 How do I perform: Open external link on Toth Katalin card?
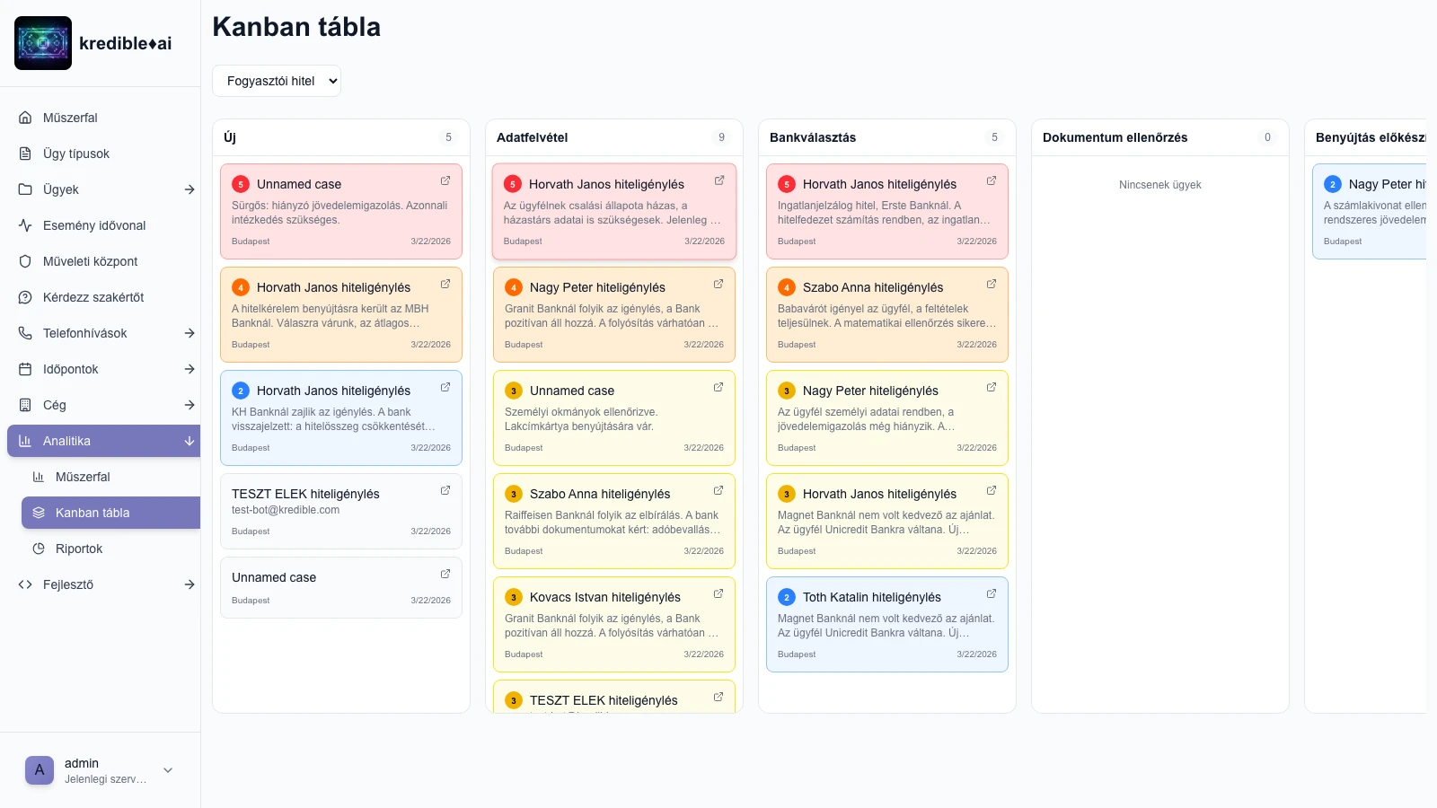point(991,593)
